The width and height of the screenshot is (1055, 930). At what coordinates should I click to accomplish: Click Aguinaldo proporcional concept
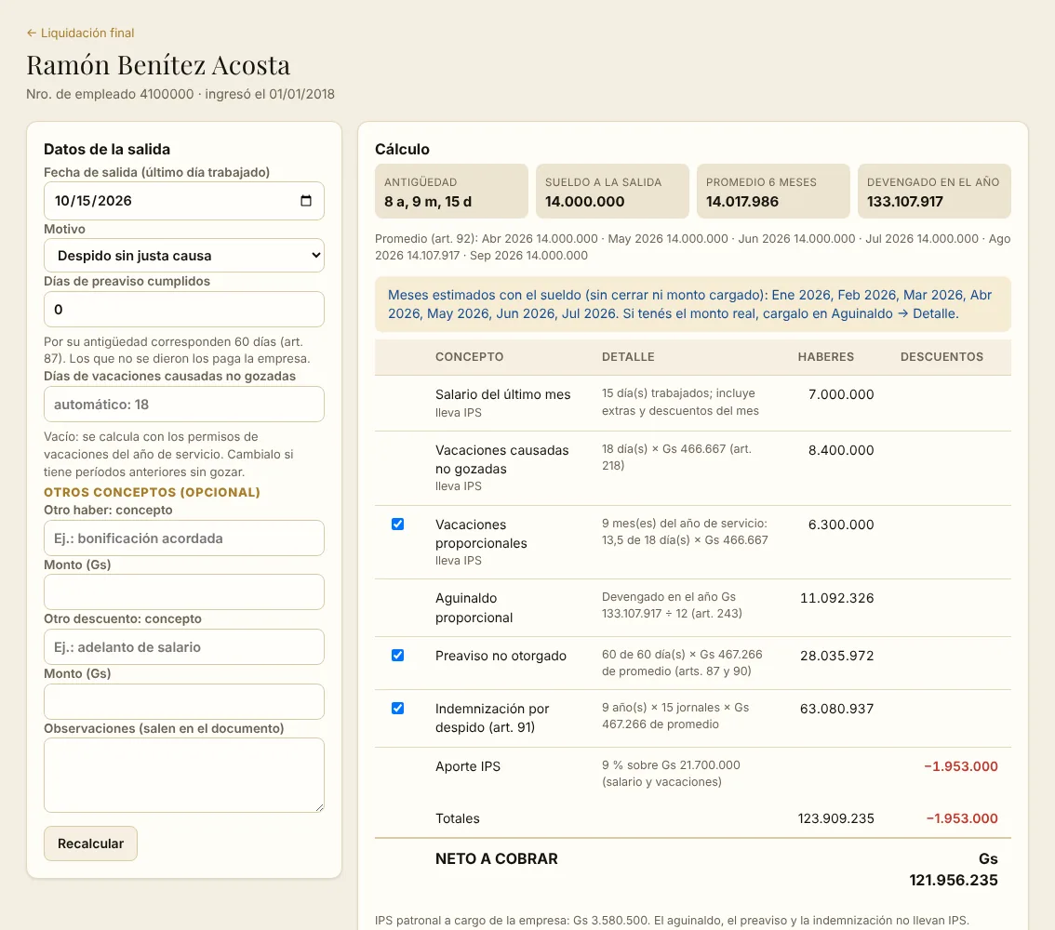pyautogui.click(x=474, y=608)
